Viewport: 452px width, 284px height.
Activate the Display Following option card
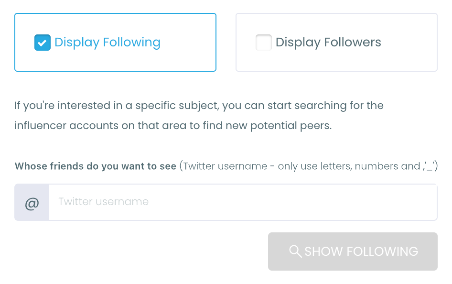click(115, 42)
